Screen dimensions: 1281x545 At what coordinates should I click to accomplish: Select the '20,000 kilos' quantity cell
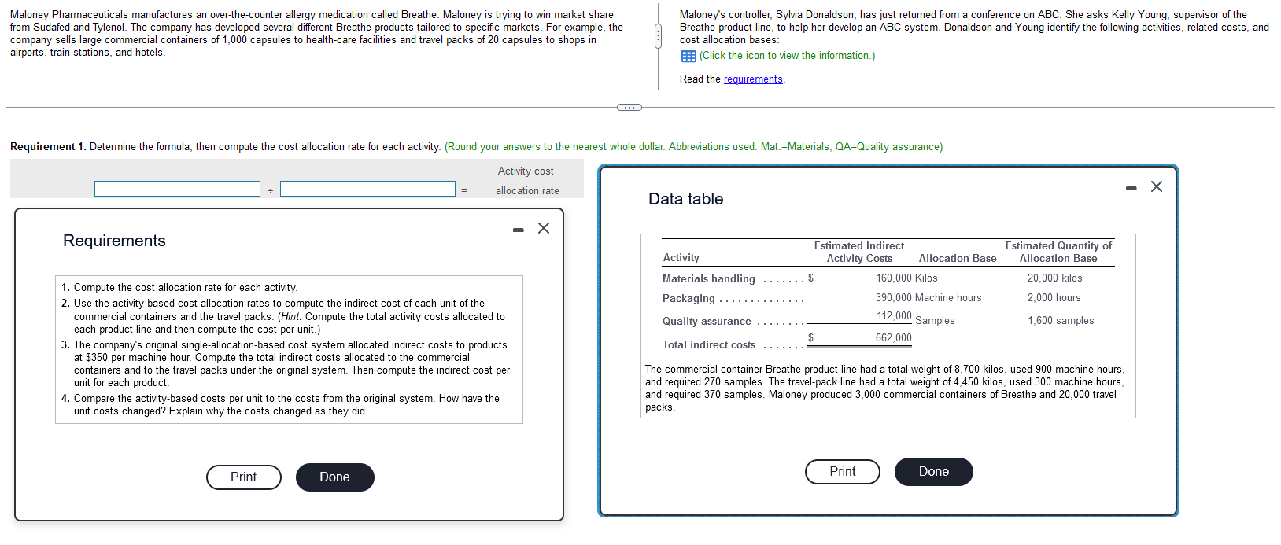point(1054,278)
